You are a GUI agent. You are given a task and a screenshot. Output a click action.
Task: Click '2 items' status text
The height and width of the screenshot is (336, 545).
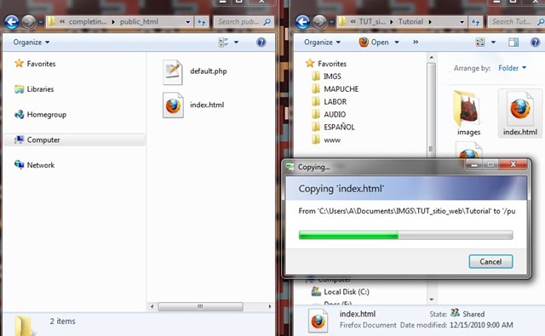click(62, 322)
